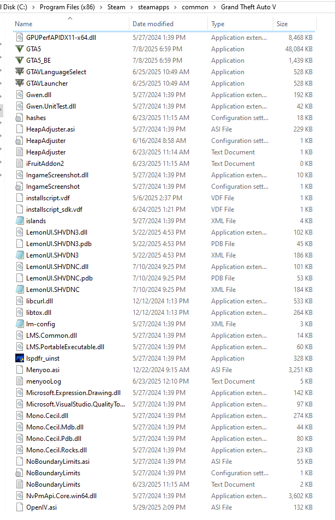Click the 6/23/2025 12:10 PM date value

click(x=160, y=381)
